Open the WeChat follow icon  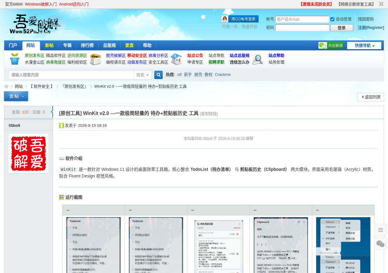[331, 45]
